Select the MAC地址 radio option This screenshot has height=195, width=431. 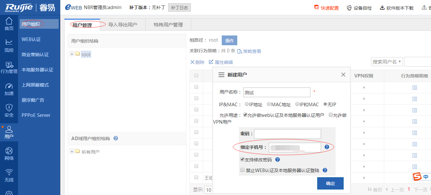tap(269, 104)
